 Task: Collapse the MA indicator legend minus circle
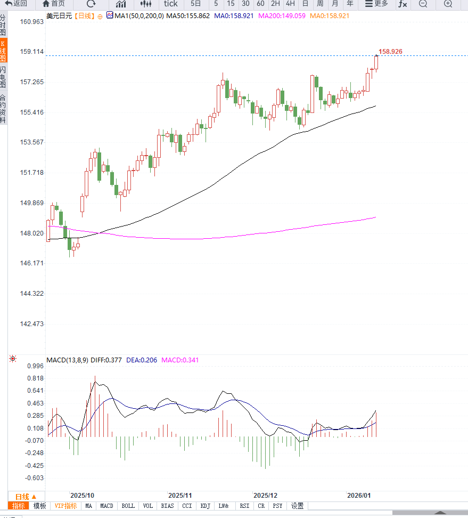100,16
